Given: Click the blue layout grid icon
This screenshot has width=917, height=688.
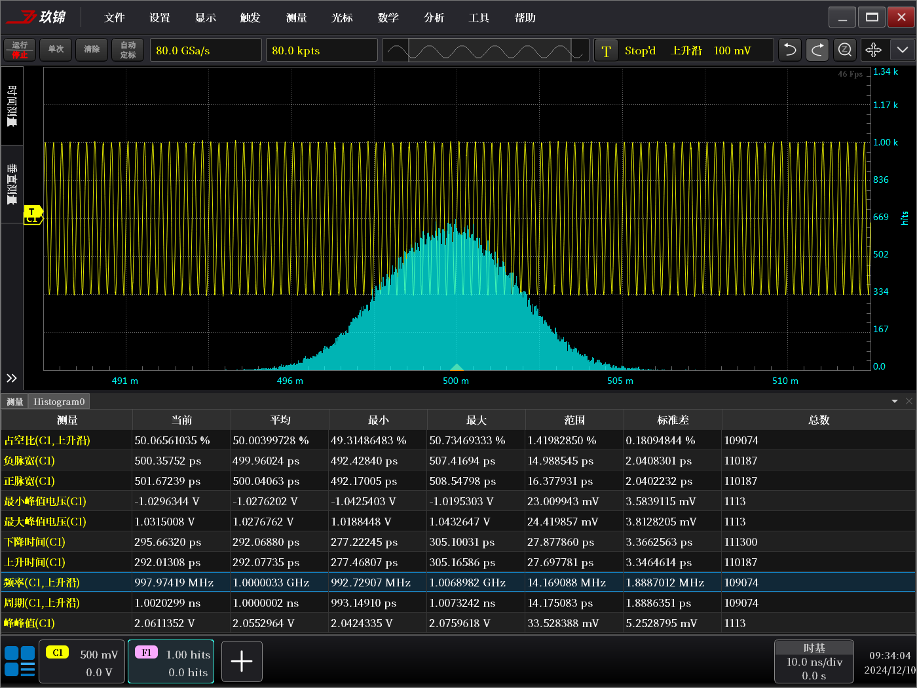Looking at the screenshot, I should 20,661.
